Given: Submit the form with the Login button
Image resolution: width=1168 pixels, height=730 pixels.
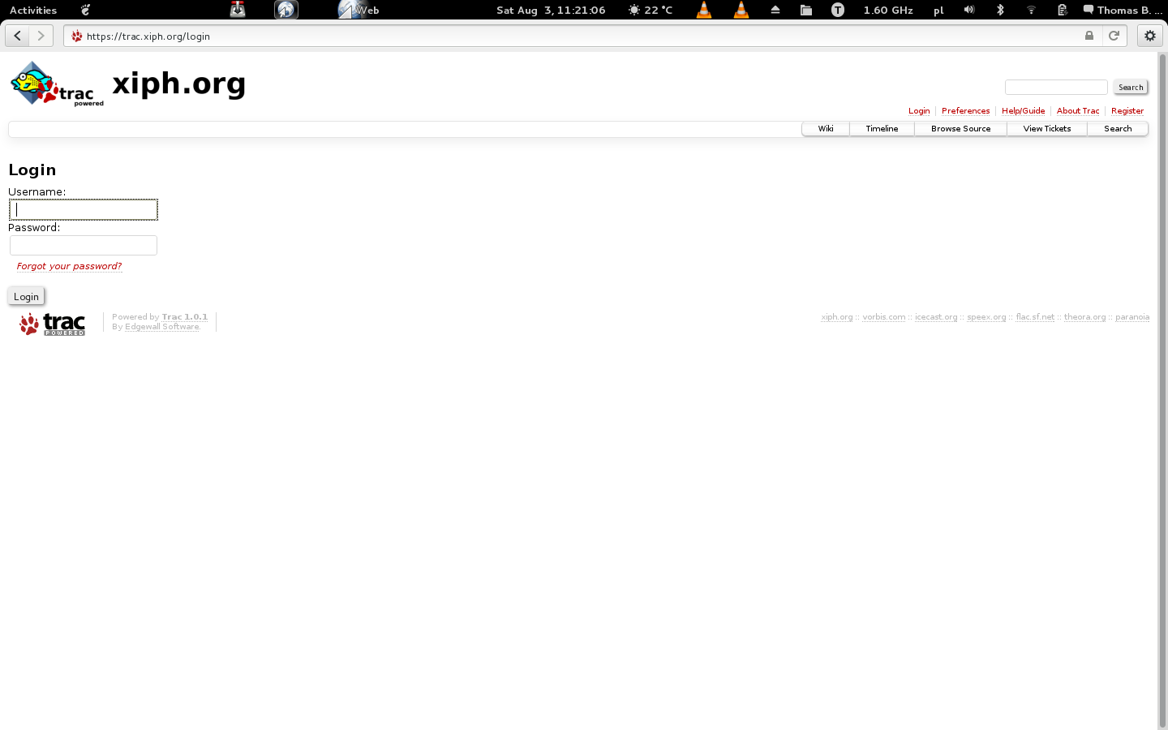Looking at the screenshot, I should click(26, 297).
